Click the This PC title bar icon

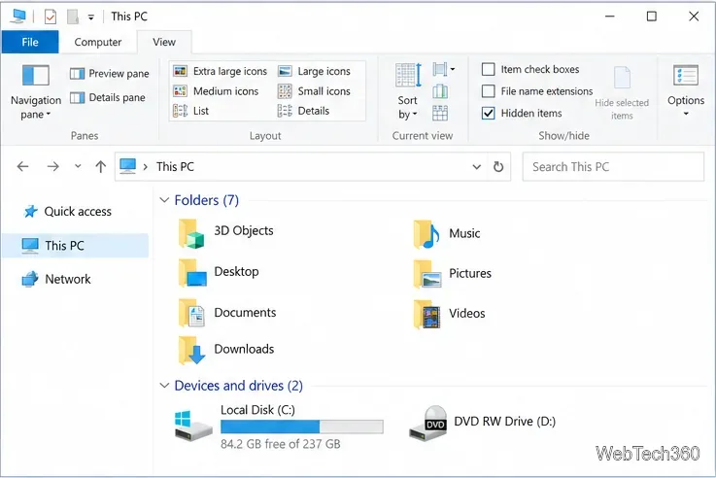[x=18, y=17]
